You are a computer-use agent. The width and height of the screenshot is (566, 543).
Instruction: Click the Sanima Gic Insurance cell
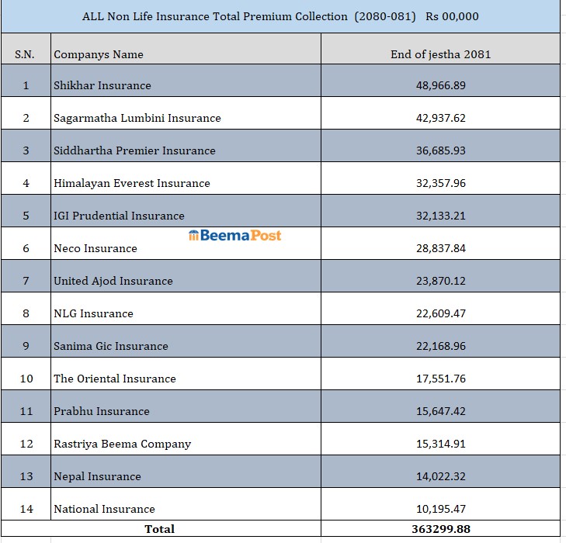pos(111,346)
